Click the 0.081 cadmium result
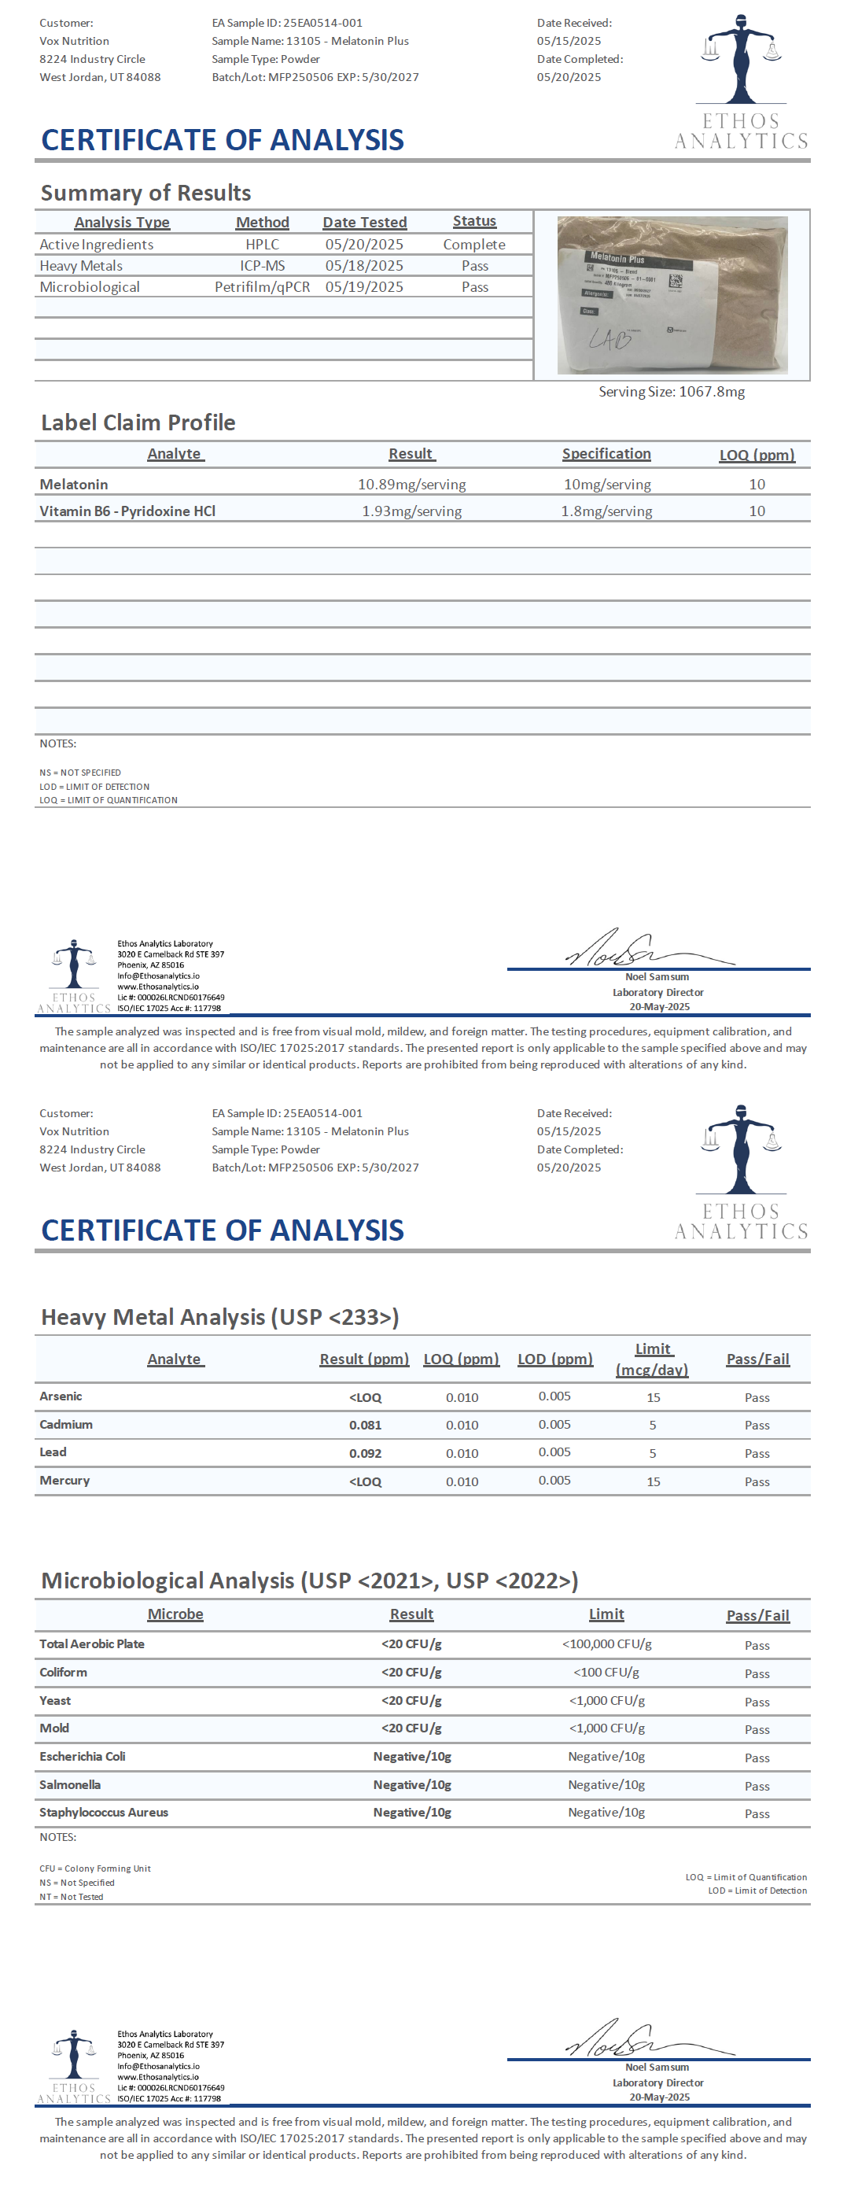The image size is (847, 2206). (366, 1425)
